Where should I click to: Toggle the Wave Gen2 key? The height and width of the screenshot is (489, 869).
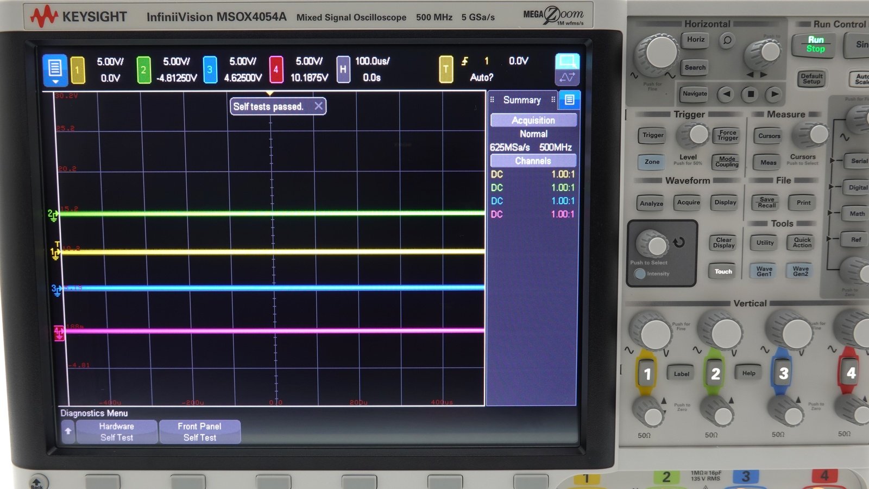pyautogui.click(x=801, y=271)
